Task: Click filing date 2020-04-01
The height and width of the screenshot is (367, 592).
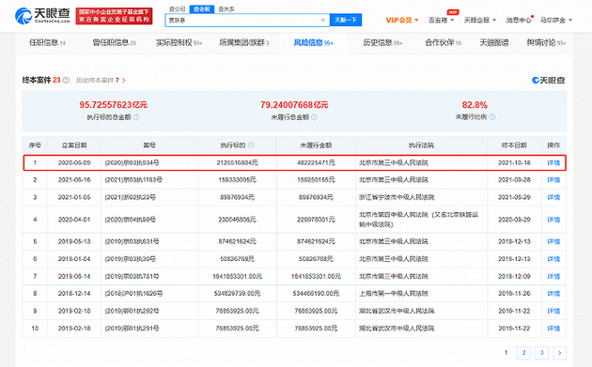Action: [x=74, y=220]
